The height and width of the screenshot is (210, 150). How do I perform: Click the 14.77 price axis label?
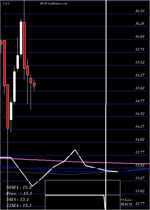click(x=140, y=101)
